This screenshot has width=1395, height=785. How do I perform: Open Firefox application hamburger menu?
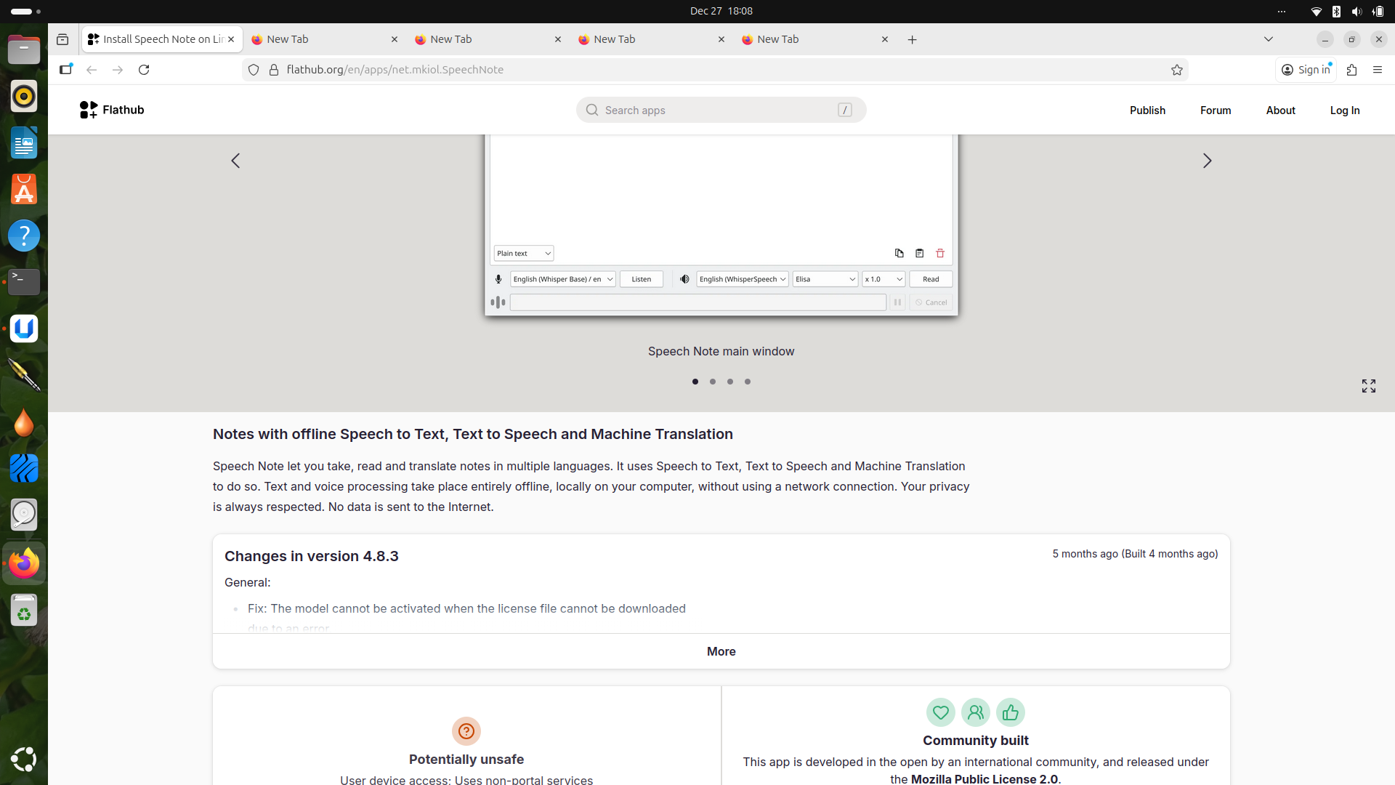tap(1377, 70)
